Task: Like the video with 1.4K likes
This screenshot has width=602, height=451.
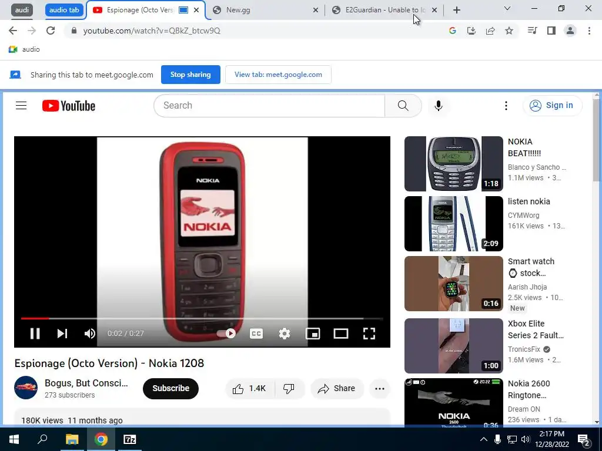Action: click(x=249, y=389)
